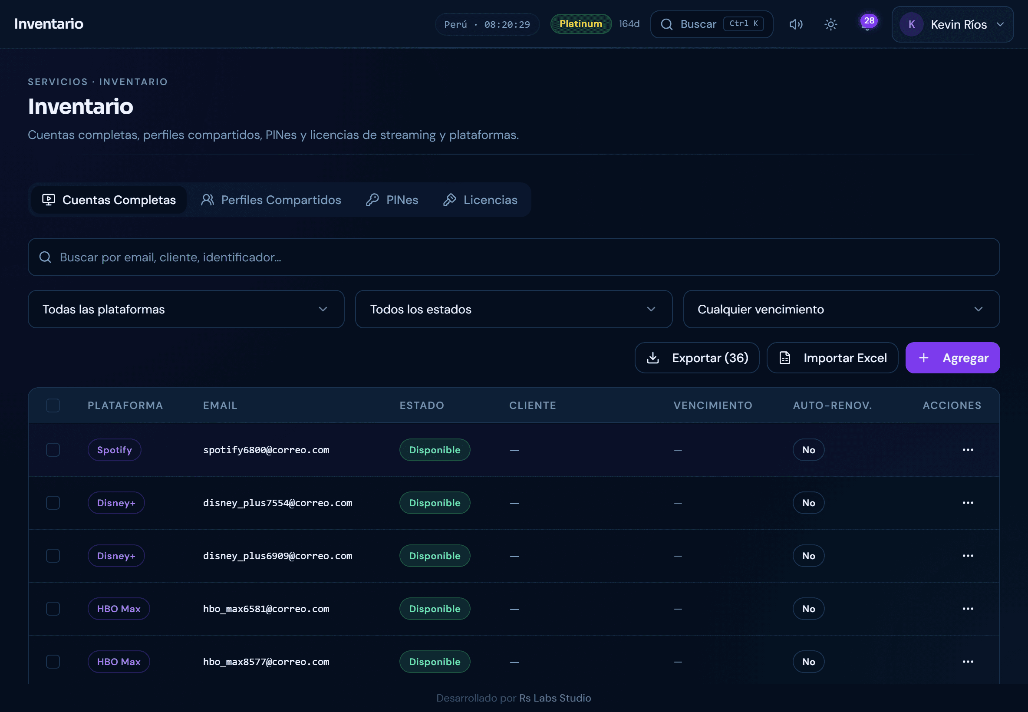This screenshot has height=712, width=1028.
Task: Click the magnifier icon in inventory search field
Action: pos(45,257)
